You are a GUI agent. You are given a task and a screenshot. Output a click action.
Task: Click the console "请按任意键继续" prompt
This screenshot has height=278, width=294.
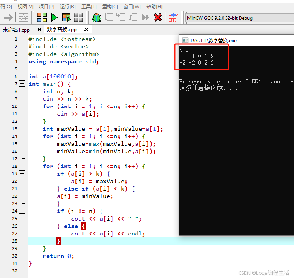pos(201,87)
